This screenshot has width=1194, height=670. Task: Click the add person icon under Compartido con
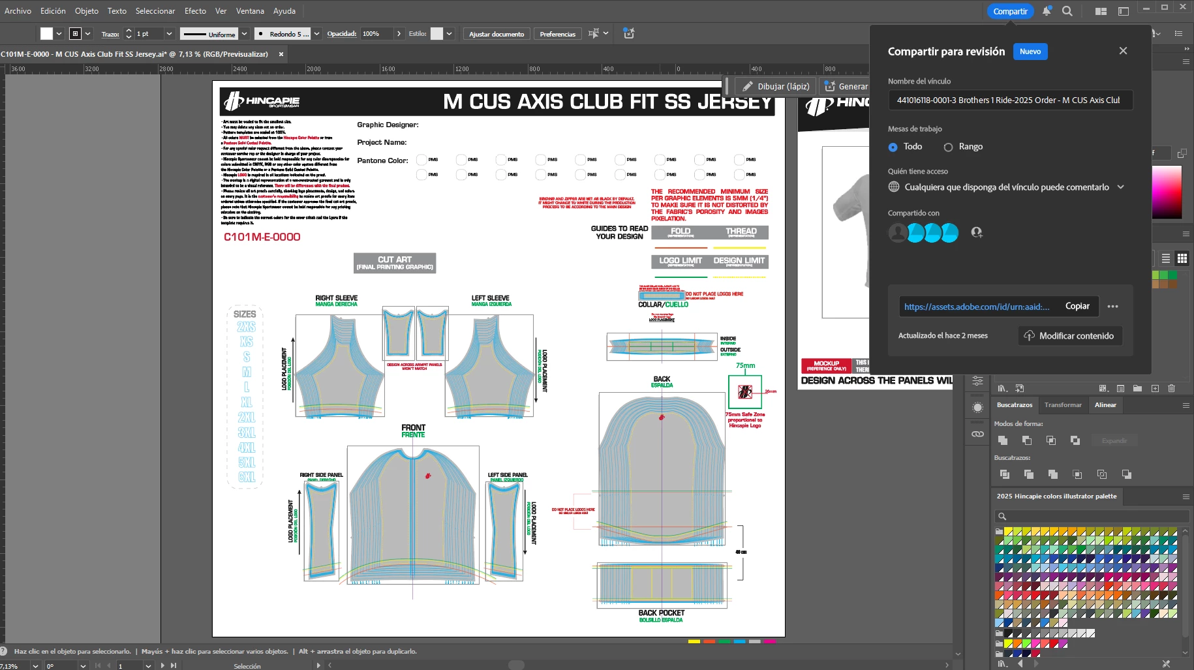(977, 232)
